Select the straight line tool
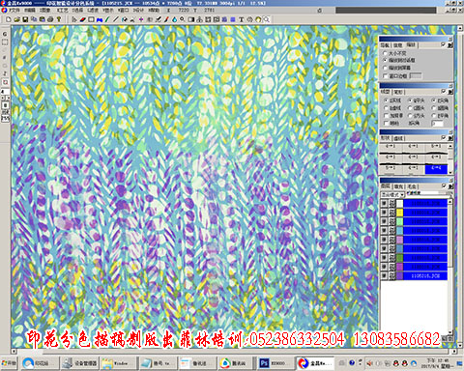The height and width of the screenshot is (371, 464). [x=116, y=19]
